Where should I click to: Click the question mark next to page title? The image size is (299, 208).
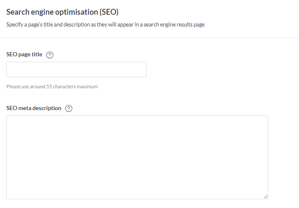coord(50,55)
